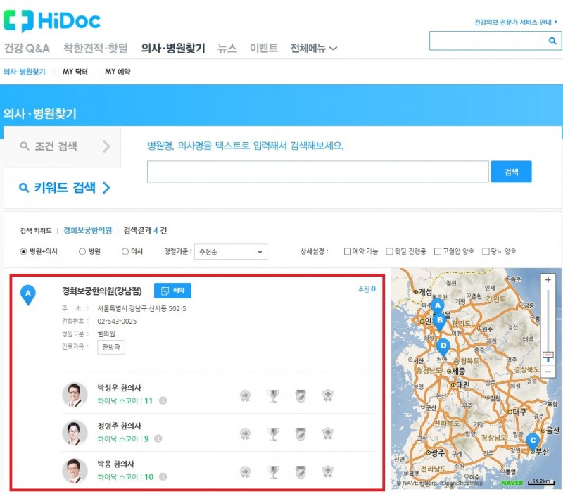Zoom in the map with plus button

point(548,279)
